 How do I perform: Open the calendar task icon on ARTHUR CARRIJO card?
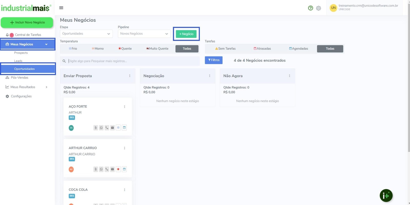tap(124, 169)
